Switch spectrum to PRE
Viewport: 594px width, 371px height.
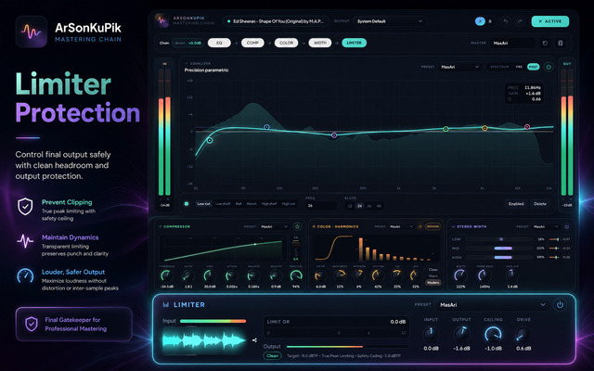(519, 67)
